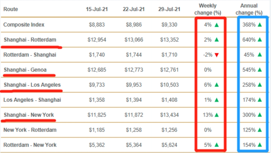Screen dimensions: 271x153
Task: Select the Route column header
Action: (11, 9)
